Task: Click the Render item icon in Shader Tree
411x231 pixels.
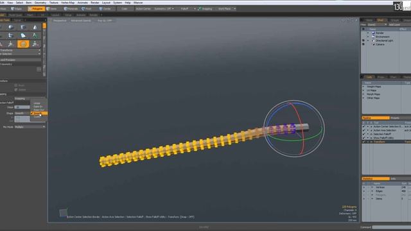Action: click(x=373, y=33)
